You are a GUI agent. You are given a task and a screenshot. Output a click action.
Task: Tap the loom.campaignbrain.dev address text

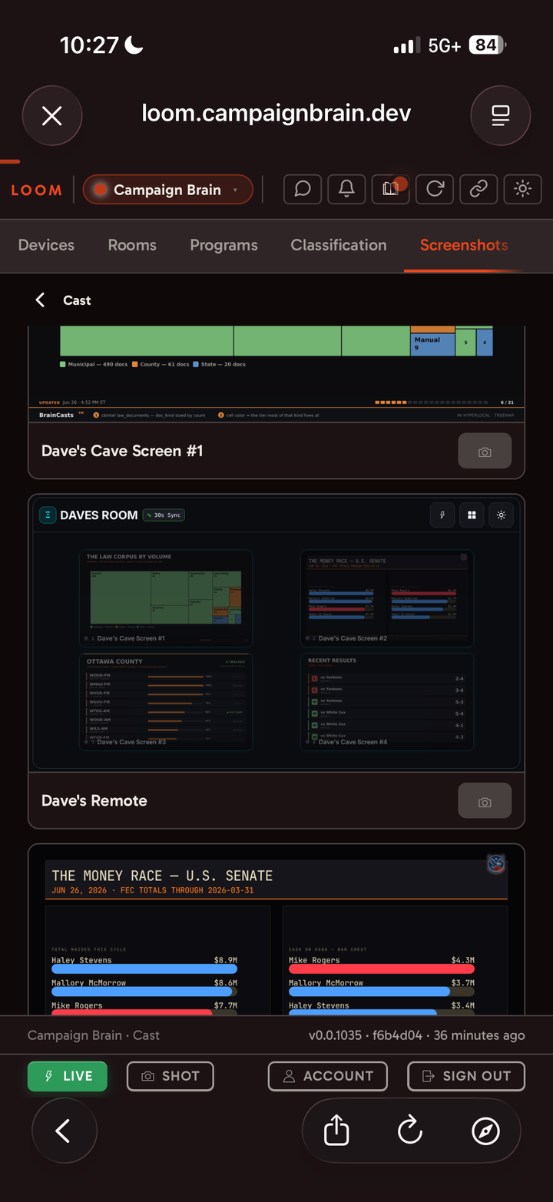(x=276, y=114)
